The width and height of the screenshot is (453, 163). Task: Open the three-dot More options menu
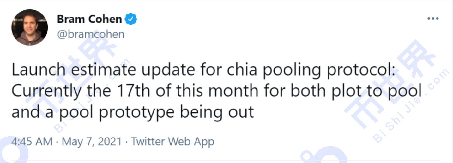tap(433, 19)
